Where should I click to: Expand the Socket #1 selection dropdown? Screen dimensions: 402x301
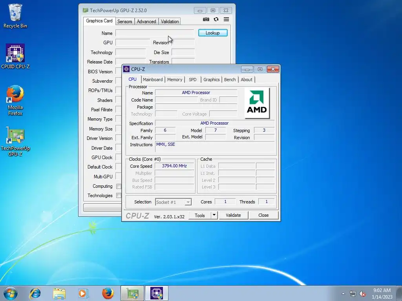pos(188,202)
